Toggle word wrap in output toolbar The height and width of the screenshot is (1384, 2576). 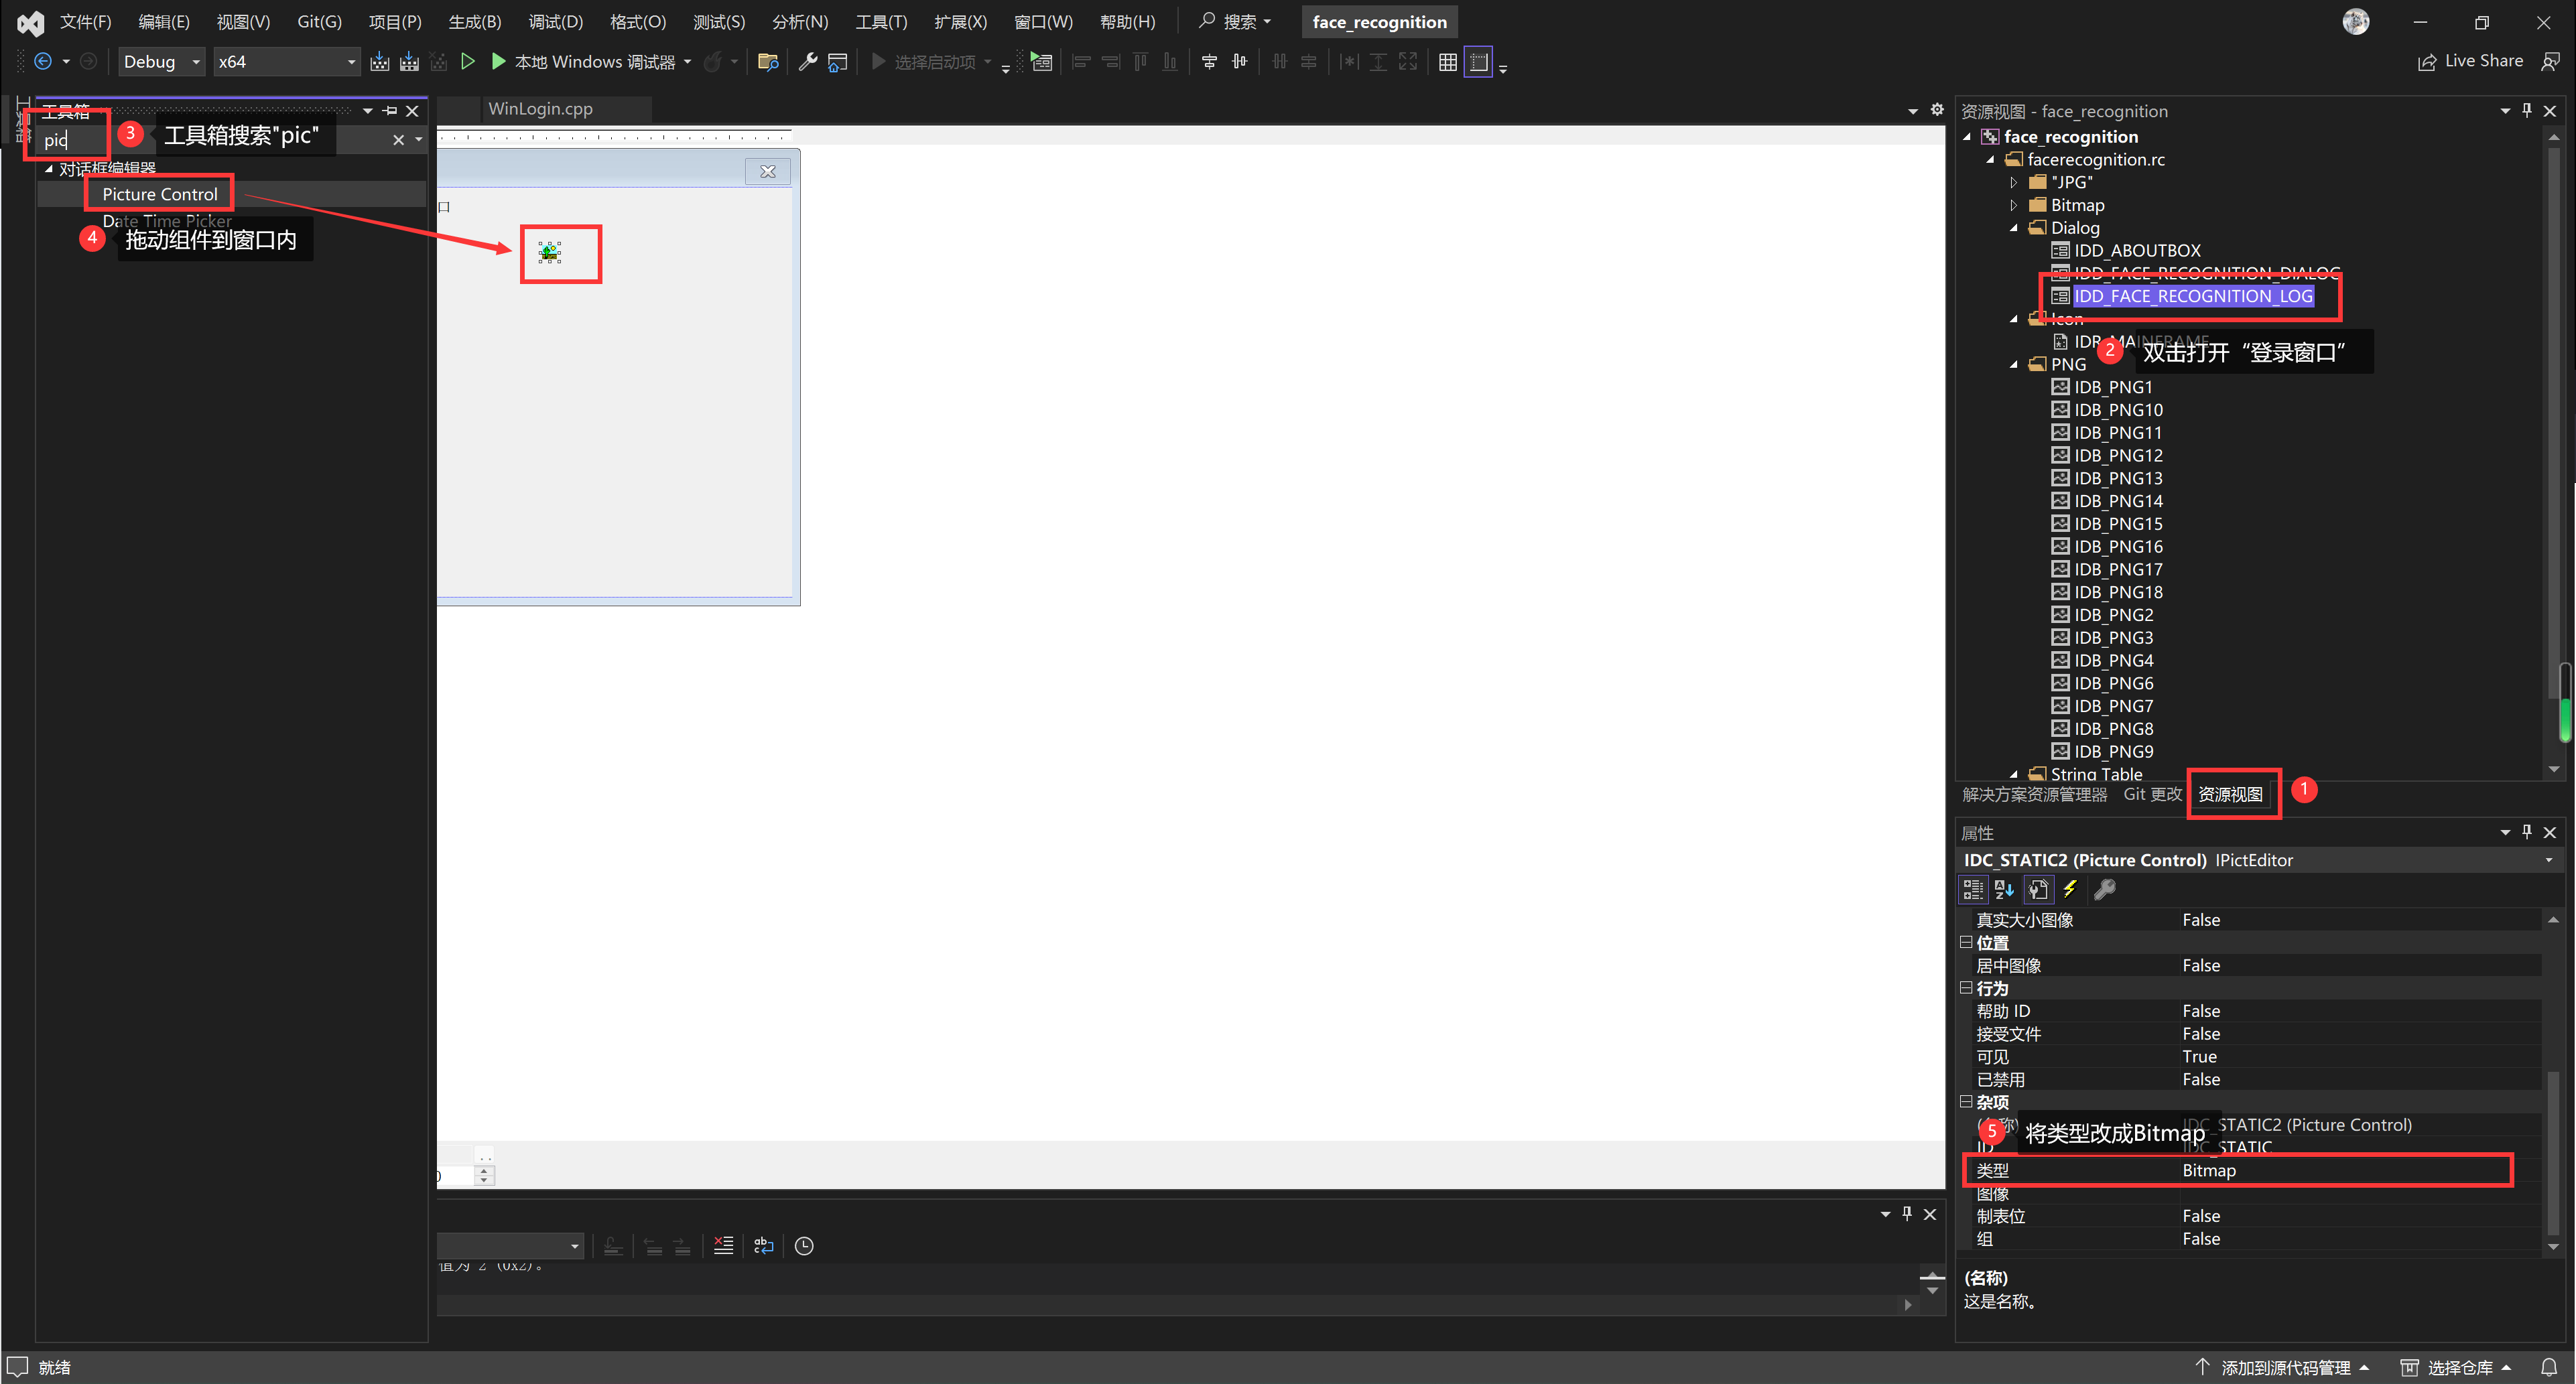pos(764,1246)
